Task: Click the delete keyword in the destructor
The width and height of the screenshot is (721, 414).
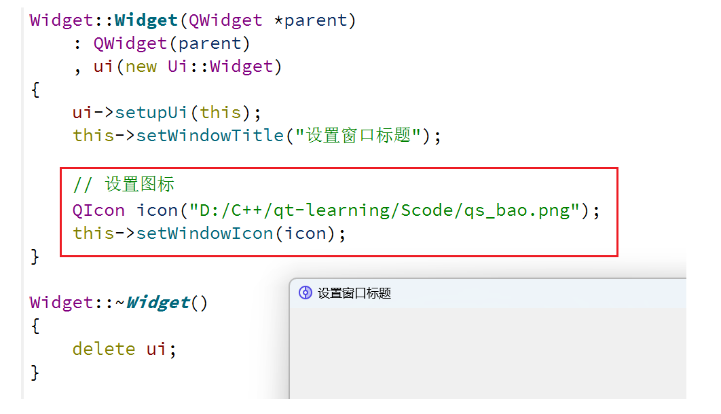Action: pos(104,349)
